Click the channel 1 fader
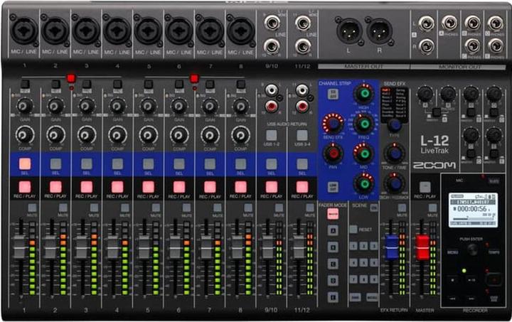Viewport: 512px width, 322px height. tap(20, 247)
